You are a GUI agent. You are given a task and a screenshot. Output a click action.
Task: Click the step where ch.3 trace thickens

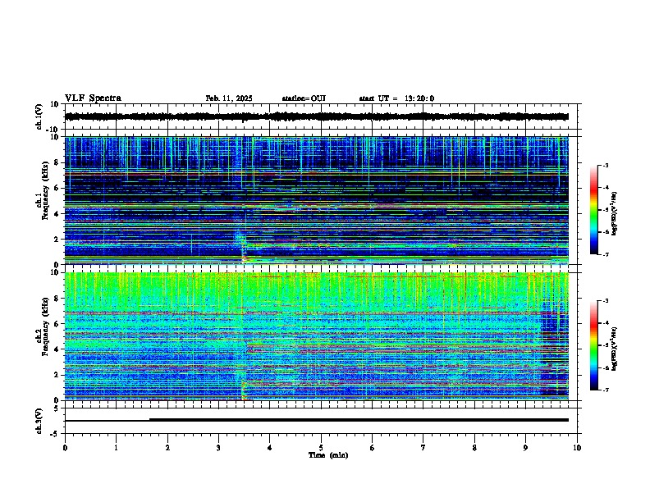point(149,420)
